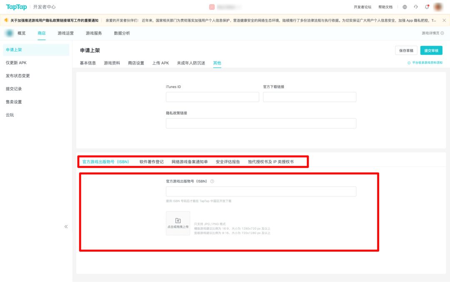This screenshot has width=450, height=282.
Task: Click the 提交审核 button
Action: [x=431, y=50]
